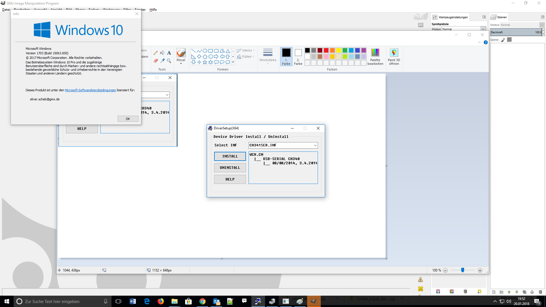Image resolution: width=546 pixels, height=307 pixels.
Task: Select the pencil tool in Paint
Action: click(156, 53)
